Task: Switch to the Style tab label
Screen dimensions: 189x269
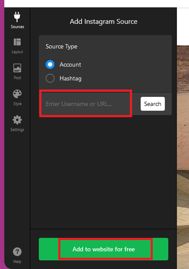Action: pyautogui.click(x=17, y=104)
